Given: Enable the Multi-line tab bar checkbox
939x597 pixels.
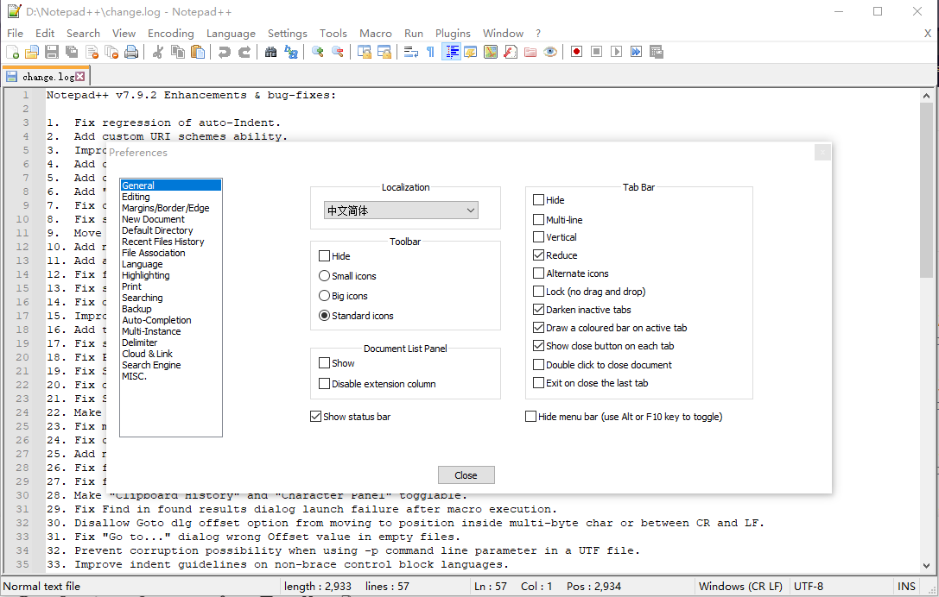Looking at the screenshot, I should pos(538,219).
